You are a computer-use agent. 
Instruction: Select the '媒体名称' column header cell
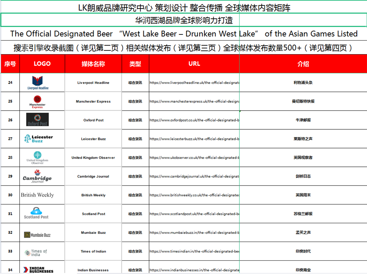[93, 64]
